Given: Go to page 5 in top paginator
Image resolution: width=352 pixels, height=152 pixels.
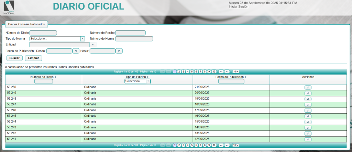Looking at the screenshot, I should pyautogui.click(x=192, y=72).
